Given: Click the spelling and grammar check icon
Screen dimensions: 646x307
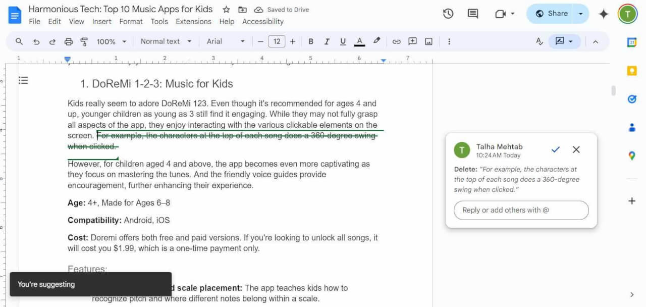Looking at the screenshot, I should tap(539, 41).
